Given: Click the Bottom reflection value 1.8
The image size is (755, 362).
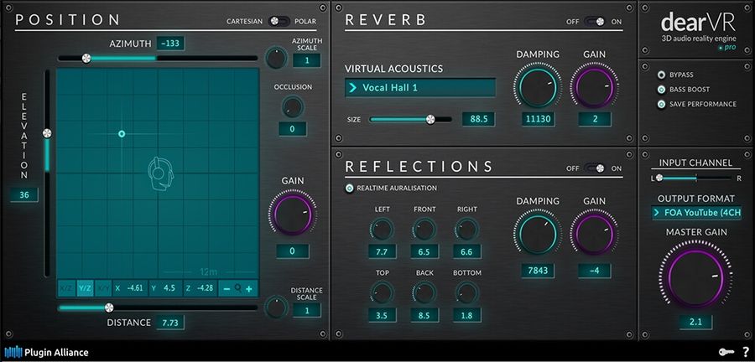Looking at the screenshot, I should tap(466, 315).
